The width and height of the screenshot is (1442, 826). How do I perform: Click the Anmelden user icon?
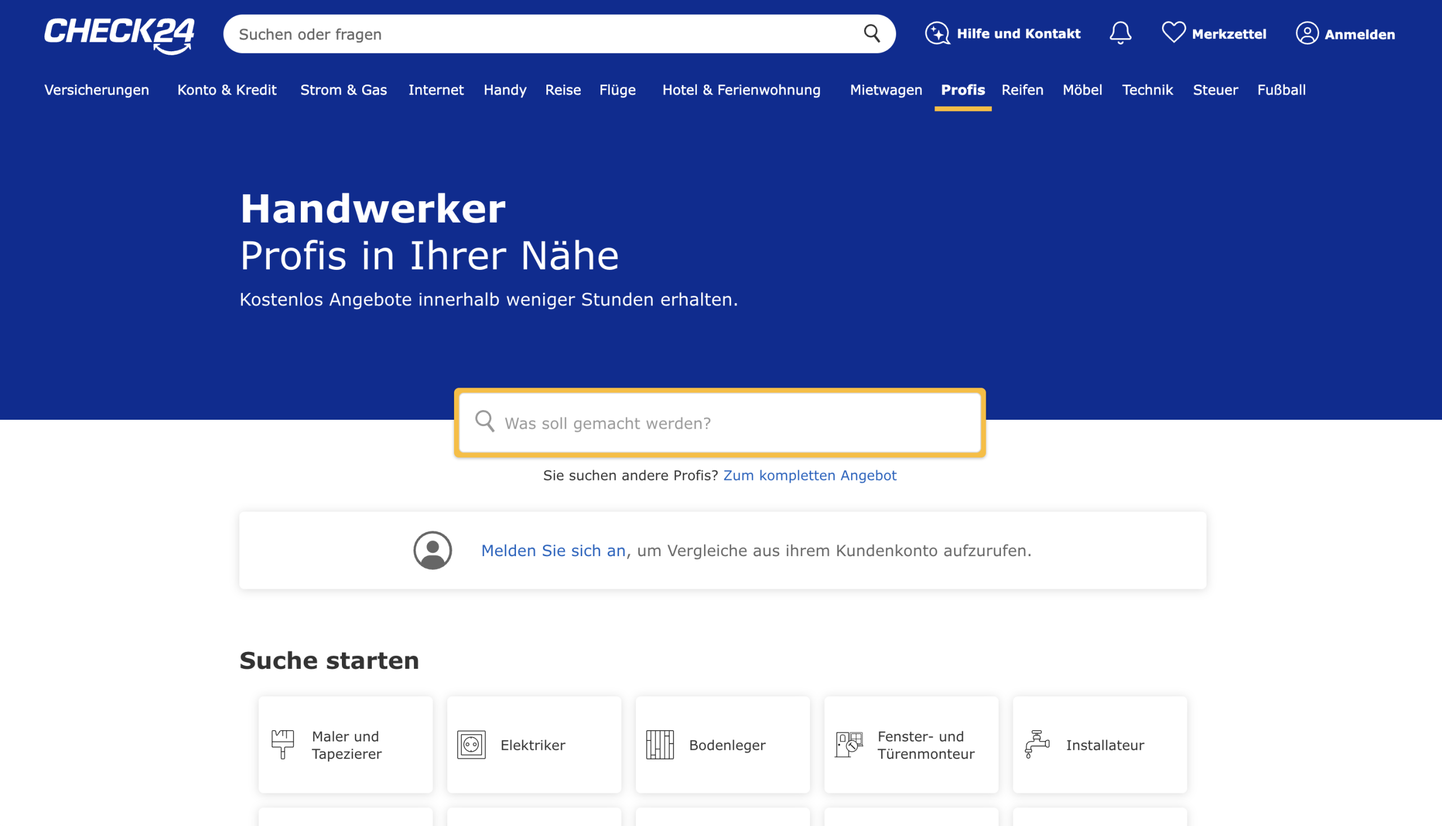[x=1307, y=33]
